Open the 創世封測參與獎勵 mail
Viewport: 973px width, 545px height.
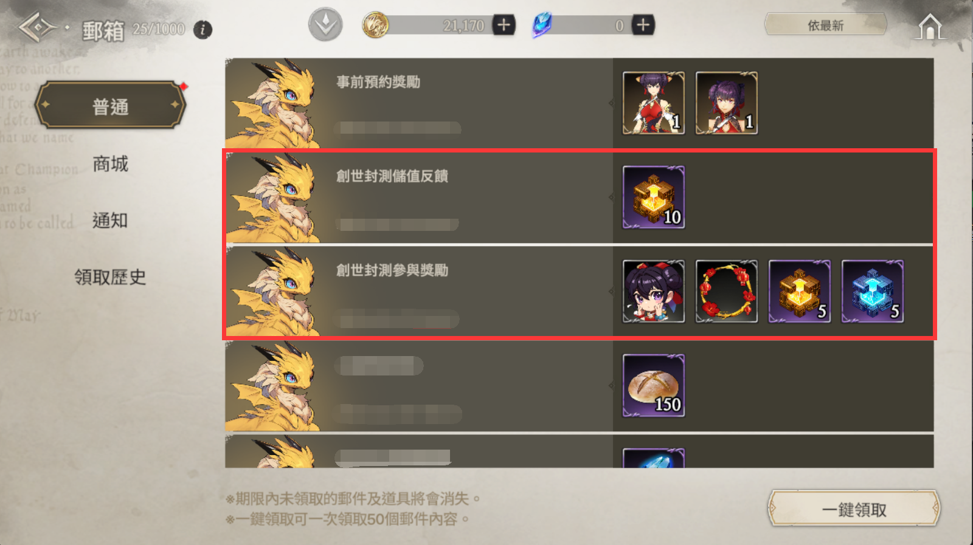pos(579,292)
